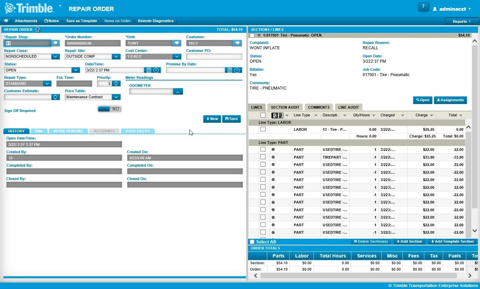Screen dimensions: 480x289
Task: Open the help question mark button
Action: pos(423,6)
